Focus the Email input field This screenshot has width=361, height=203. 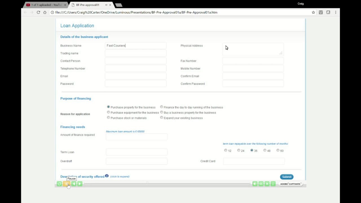(136, 76)
